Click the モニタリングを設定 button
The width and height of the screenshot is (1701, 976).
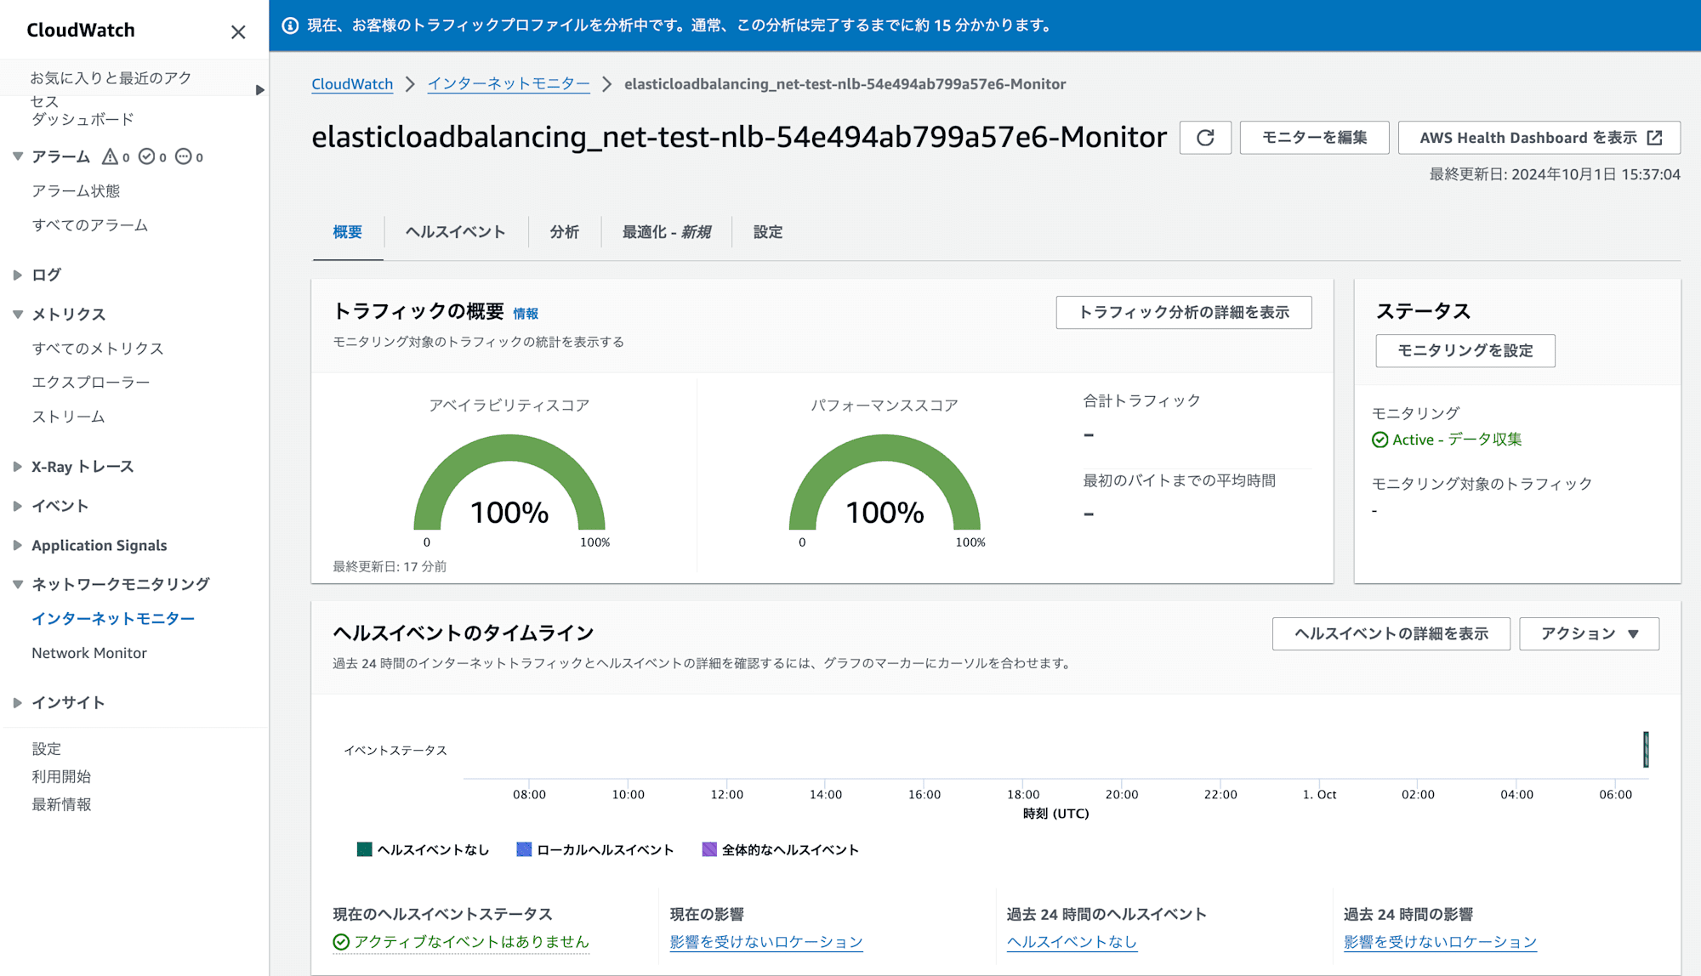[x=1465, y=351]
